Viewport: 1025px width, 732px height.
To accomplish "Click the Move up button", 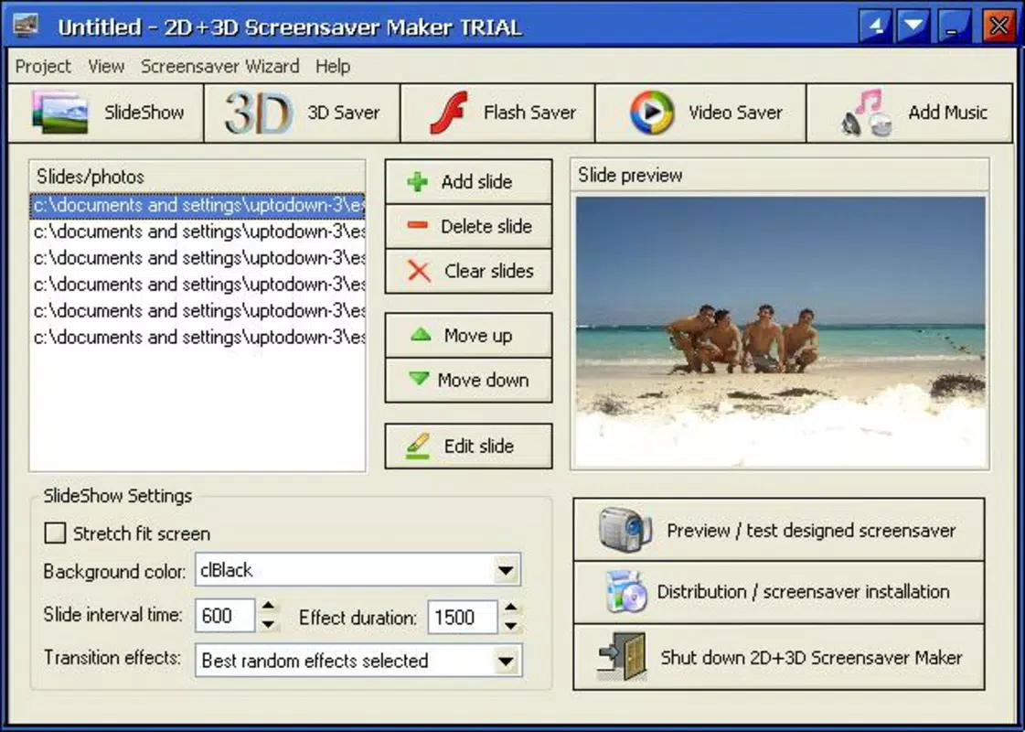I will point(469,335).
